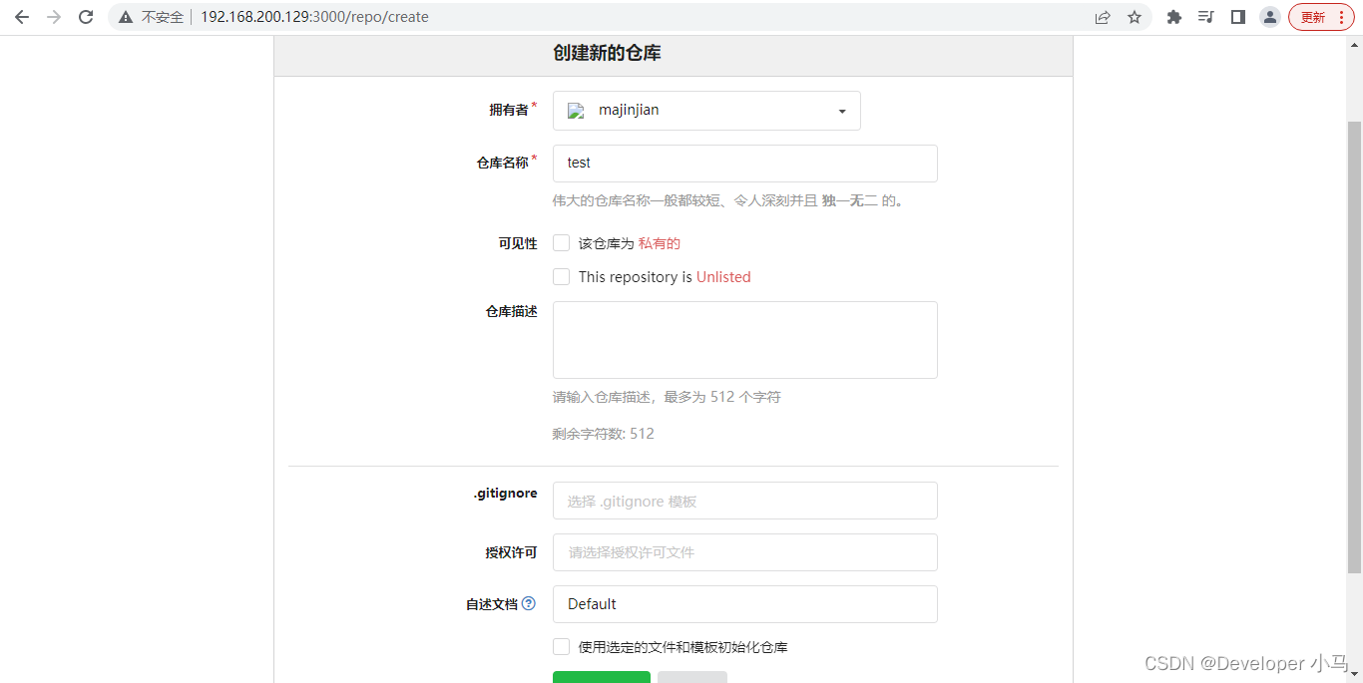Go back with the browser back arrow
The image size is (1363, 683).
click(22, 17)
